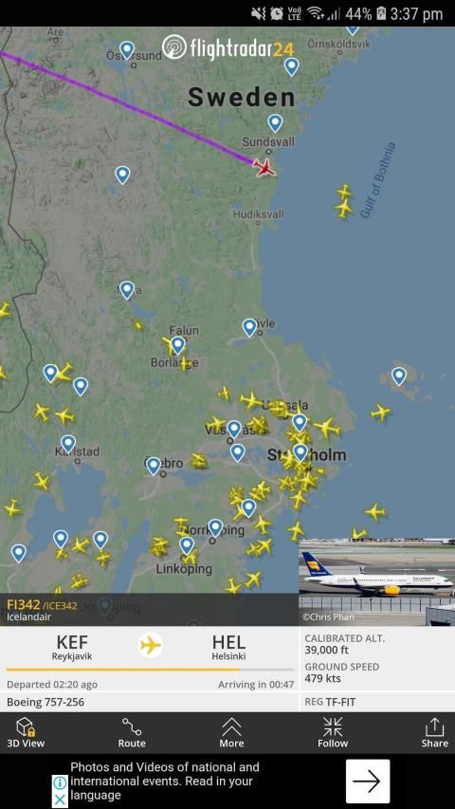Open ad info icon
Image resolution: width=455 pixels, height=809 pixels.
click(60, 782)
